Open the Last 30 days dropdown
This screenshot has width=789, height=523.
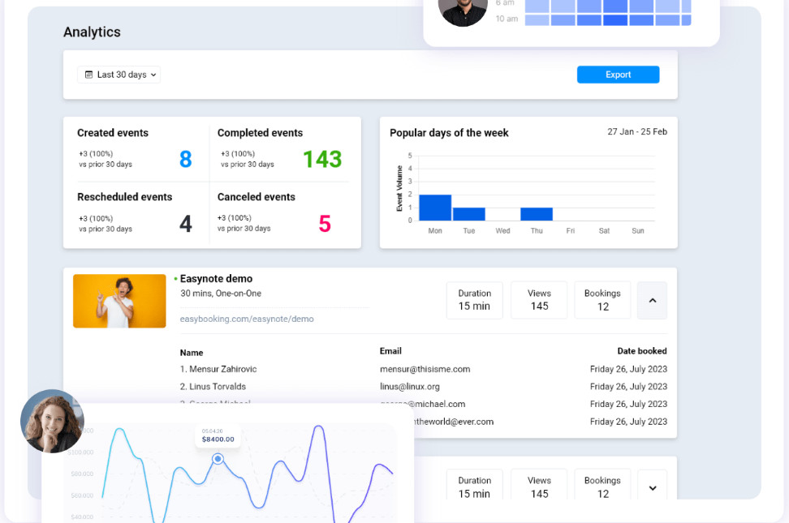pyautogui.click(x=119, y=74)
